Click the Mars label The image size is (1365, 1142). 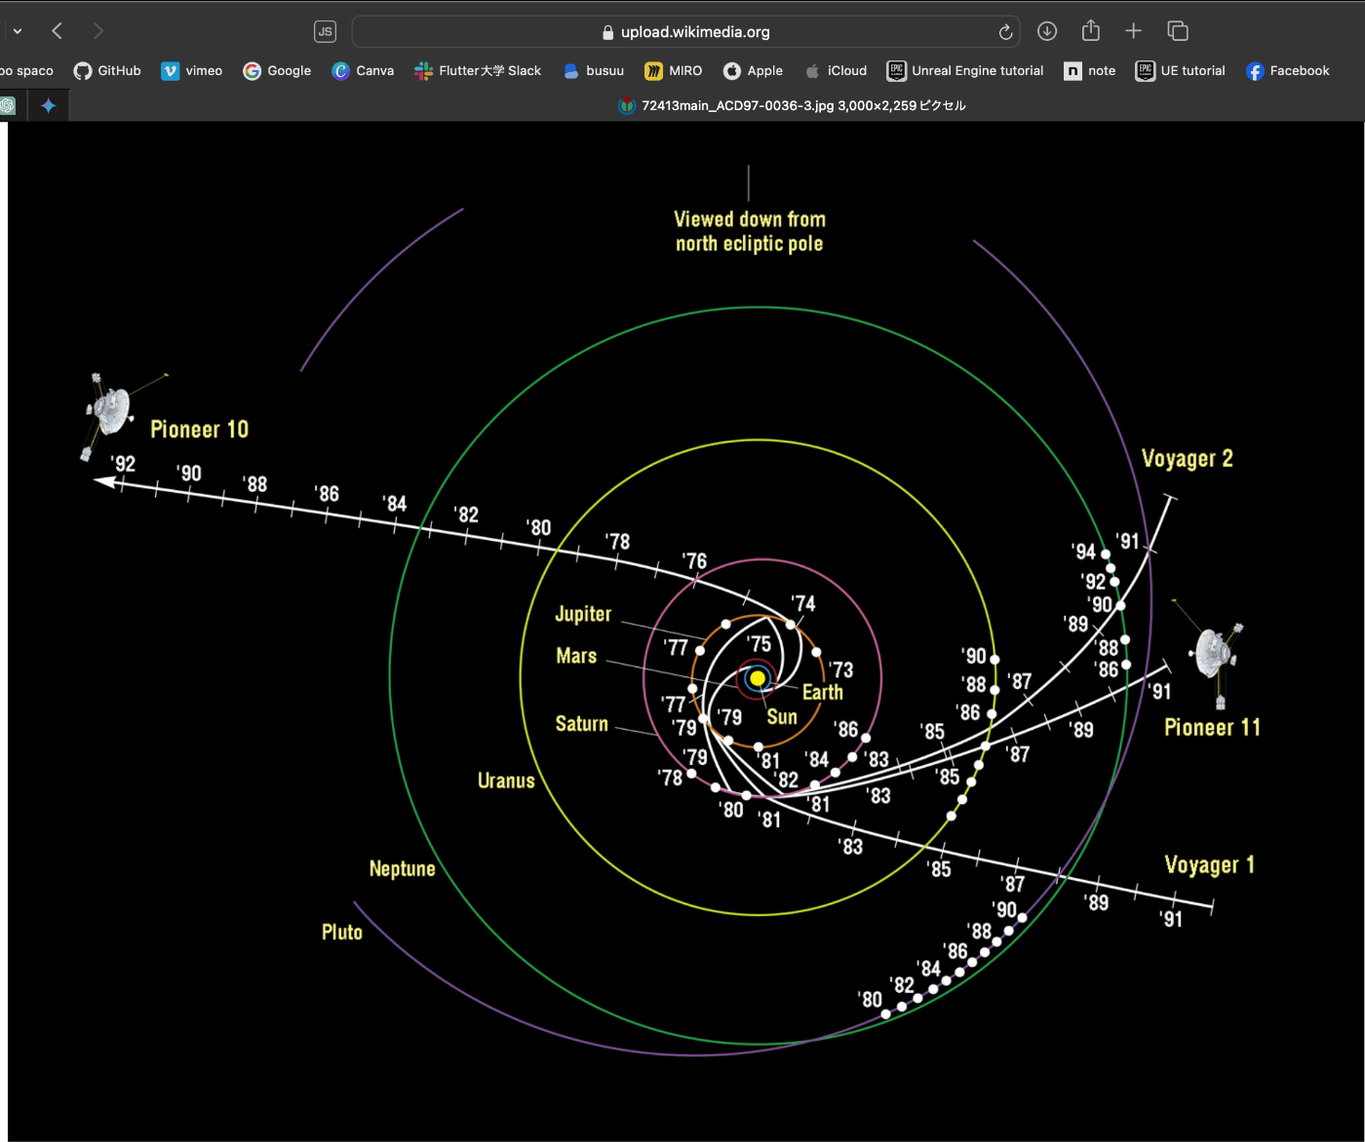[576, 656]
